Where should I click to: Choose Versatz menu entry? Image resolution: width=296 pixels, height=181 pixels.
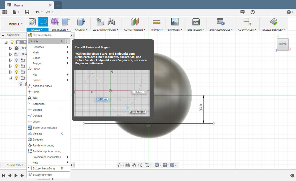[x=48, y=133]
